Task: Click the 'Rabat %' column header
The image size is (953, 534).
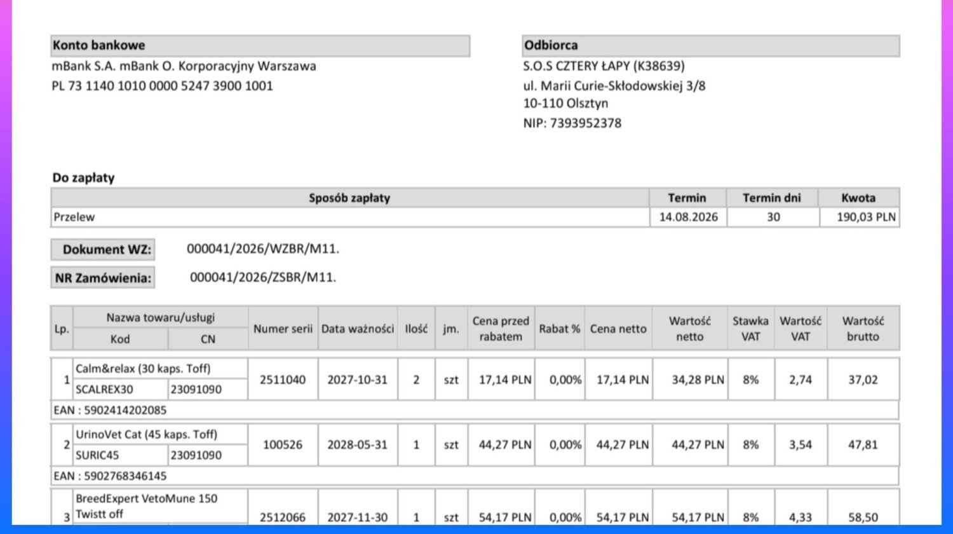Action: 560,329
